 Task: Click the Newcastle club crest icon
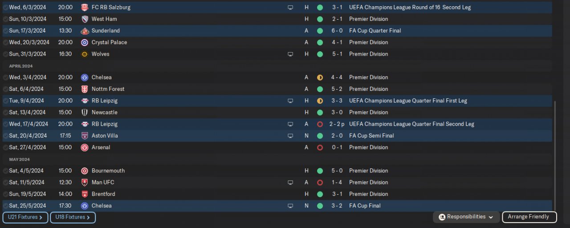85,112
